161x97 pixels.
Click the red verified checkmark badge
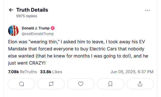click(x=53, y=28)
